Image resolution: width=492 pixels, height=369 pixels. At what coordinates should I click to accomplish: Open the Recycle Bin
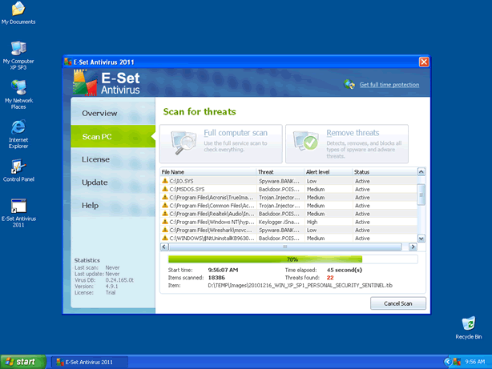(x=468, y=323)
